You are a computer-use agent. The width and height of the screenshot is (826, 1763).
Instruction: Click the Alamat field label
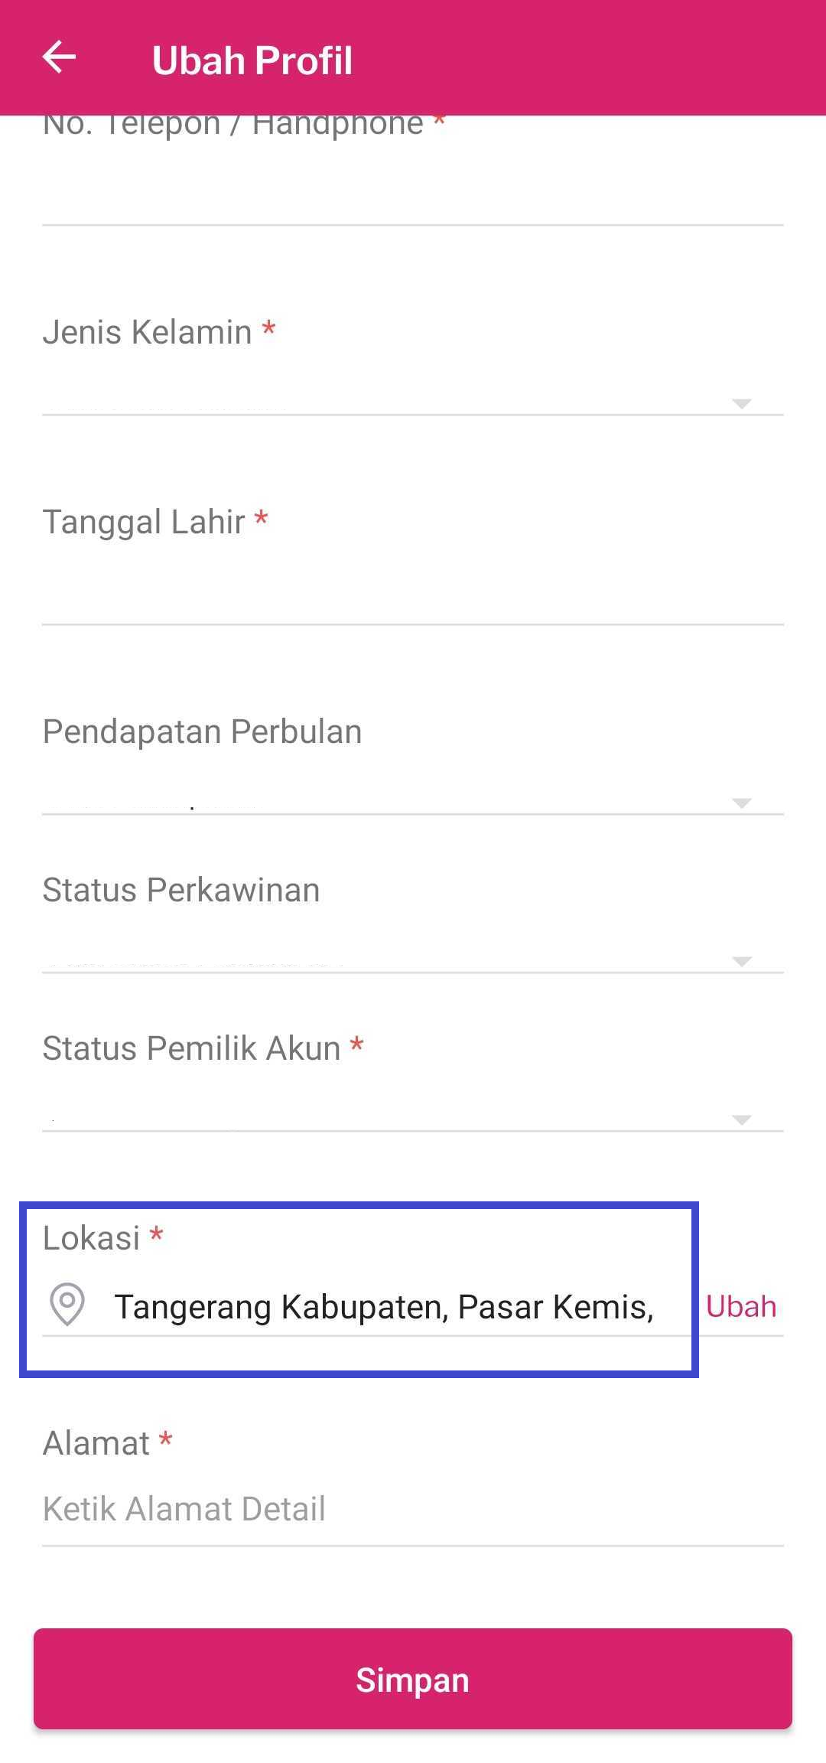click(x=96, y=1443)
